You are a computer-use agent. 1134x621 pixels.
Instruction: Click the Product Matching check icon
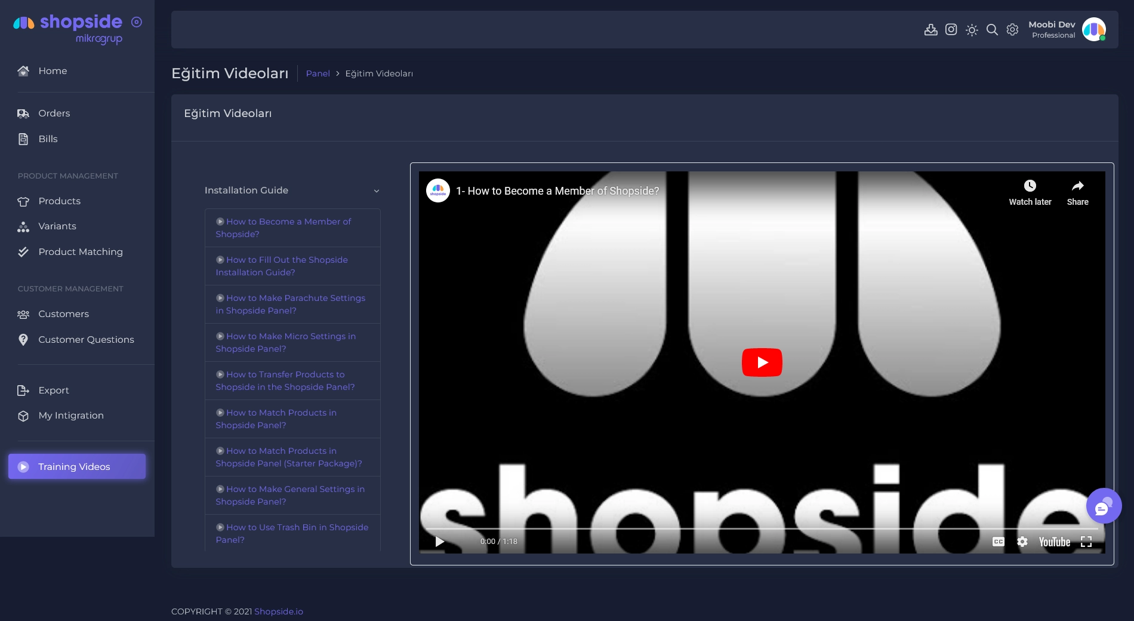point(23,252)
